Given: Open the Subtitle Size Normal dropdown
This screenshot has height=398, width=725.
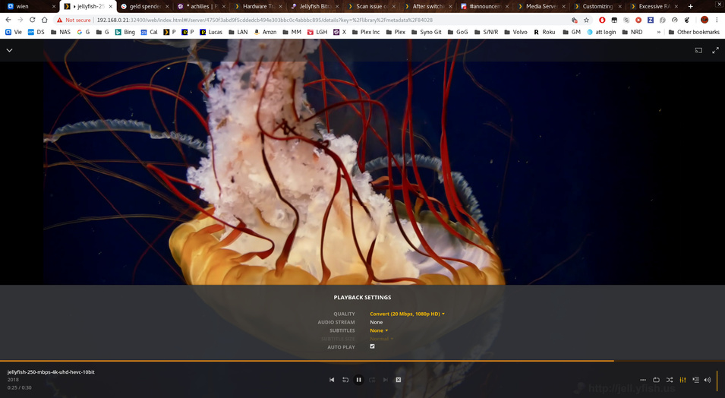Looking at the screenshot, I should [x=381, y=339].
